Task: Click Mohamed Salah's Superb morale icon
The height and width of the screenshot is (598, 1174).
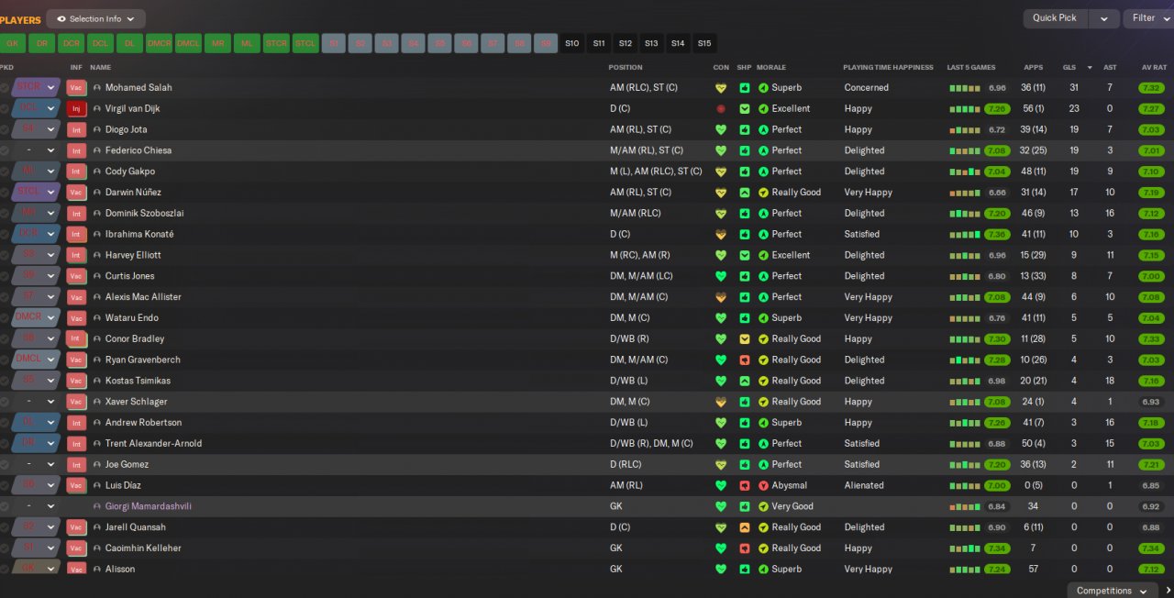Action: click(763, 88)
